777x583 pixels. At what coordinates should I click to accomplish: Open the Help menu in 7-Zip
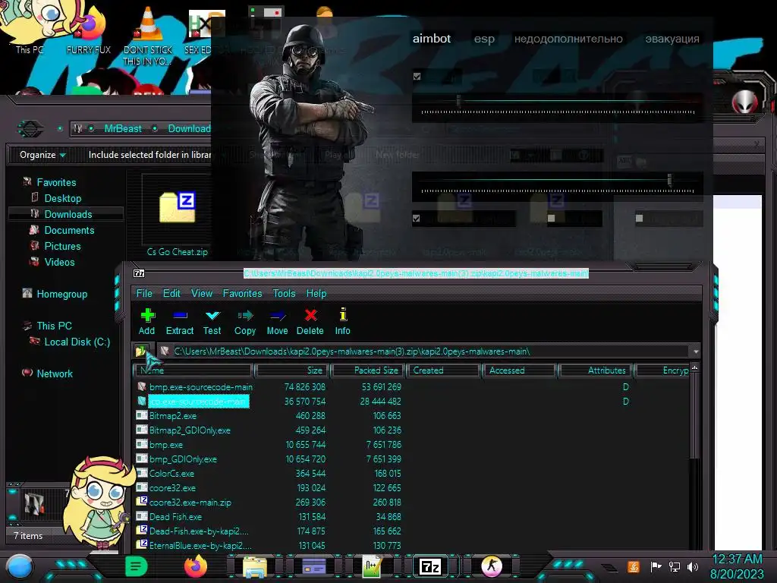(316, 294)
